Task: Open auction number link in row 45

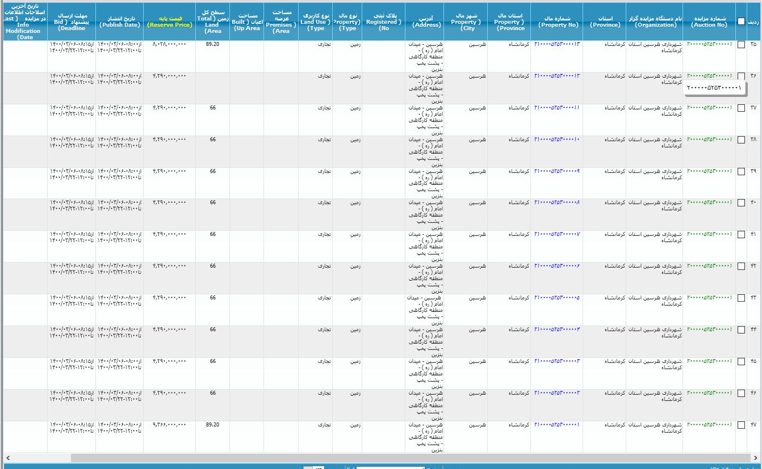Action: (709, 361)
